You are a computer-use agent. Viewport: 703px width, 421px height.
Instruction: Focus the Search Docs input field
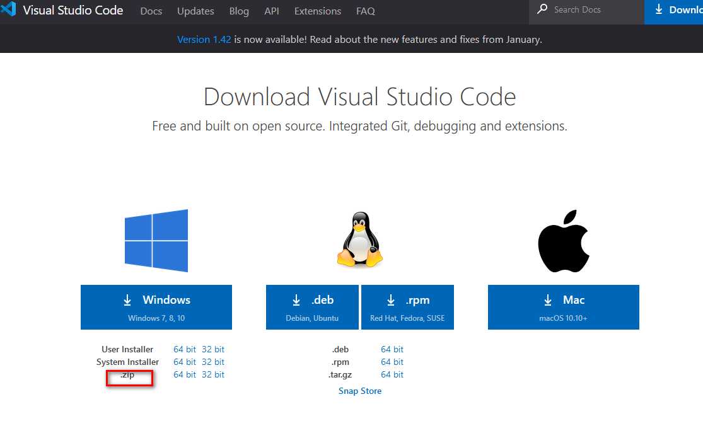[x=586, y=10]
